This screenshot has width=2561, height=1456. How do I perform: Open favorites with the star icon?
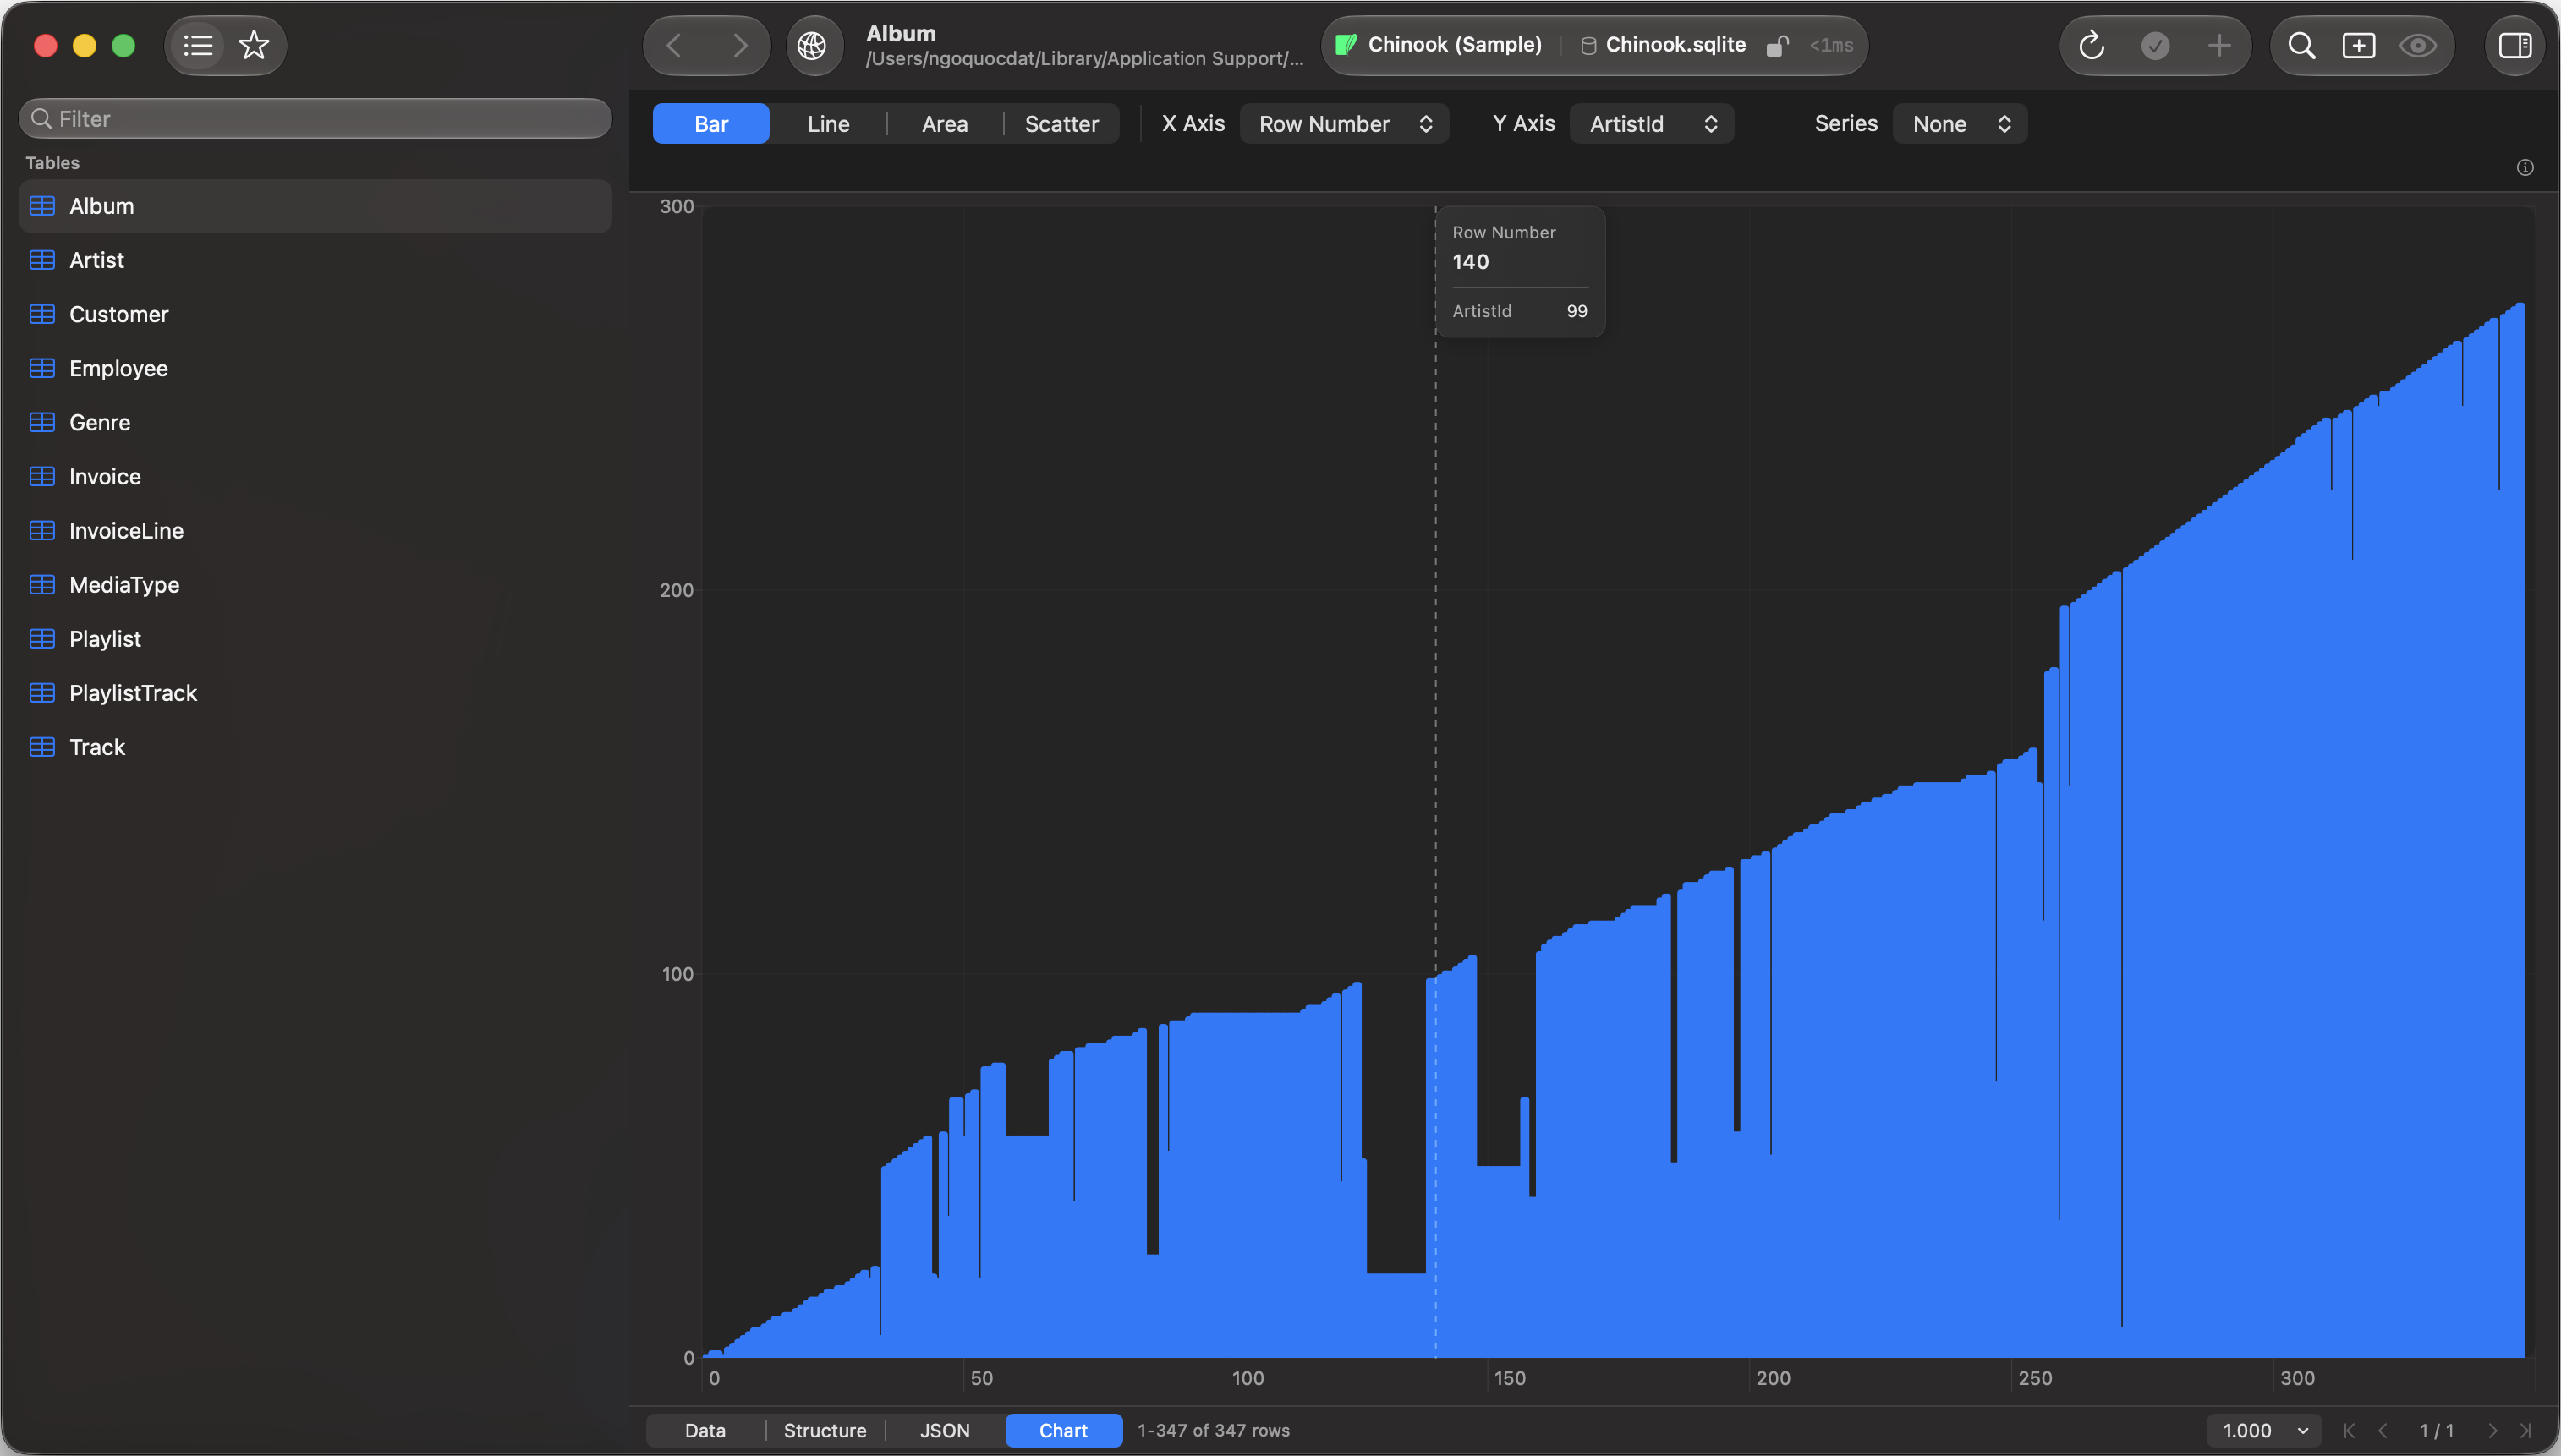254,45
